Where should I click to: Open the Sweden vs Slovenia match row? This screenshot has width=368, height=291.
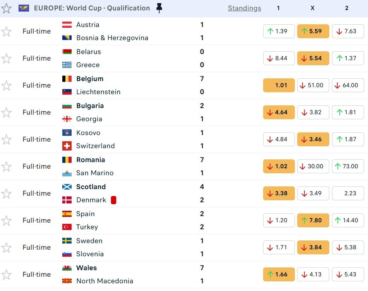(155, 247)
